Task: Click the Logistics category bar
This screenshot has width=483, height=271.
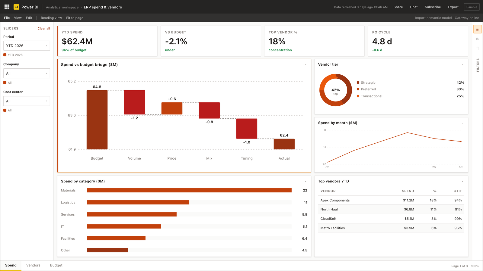Action: point(138,202)
